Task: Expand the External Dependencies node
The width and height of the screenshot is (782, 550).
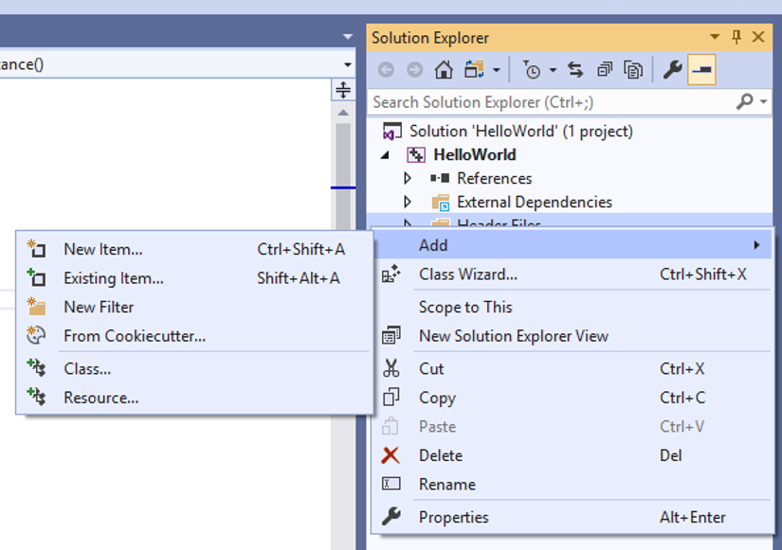Action: coord(408,202)
